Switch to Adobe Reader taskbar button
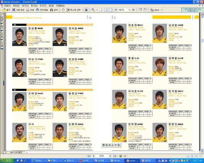 (132, 161)
